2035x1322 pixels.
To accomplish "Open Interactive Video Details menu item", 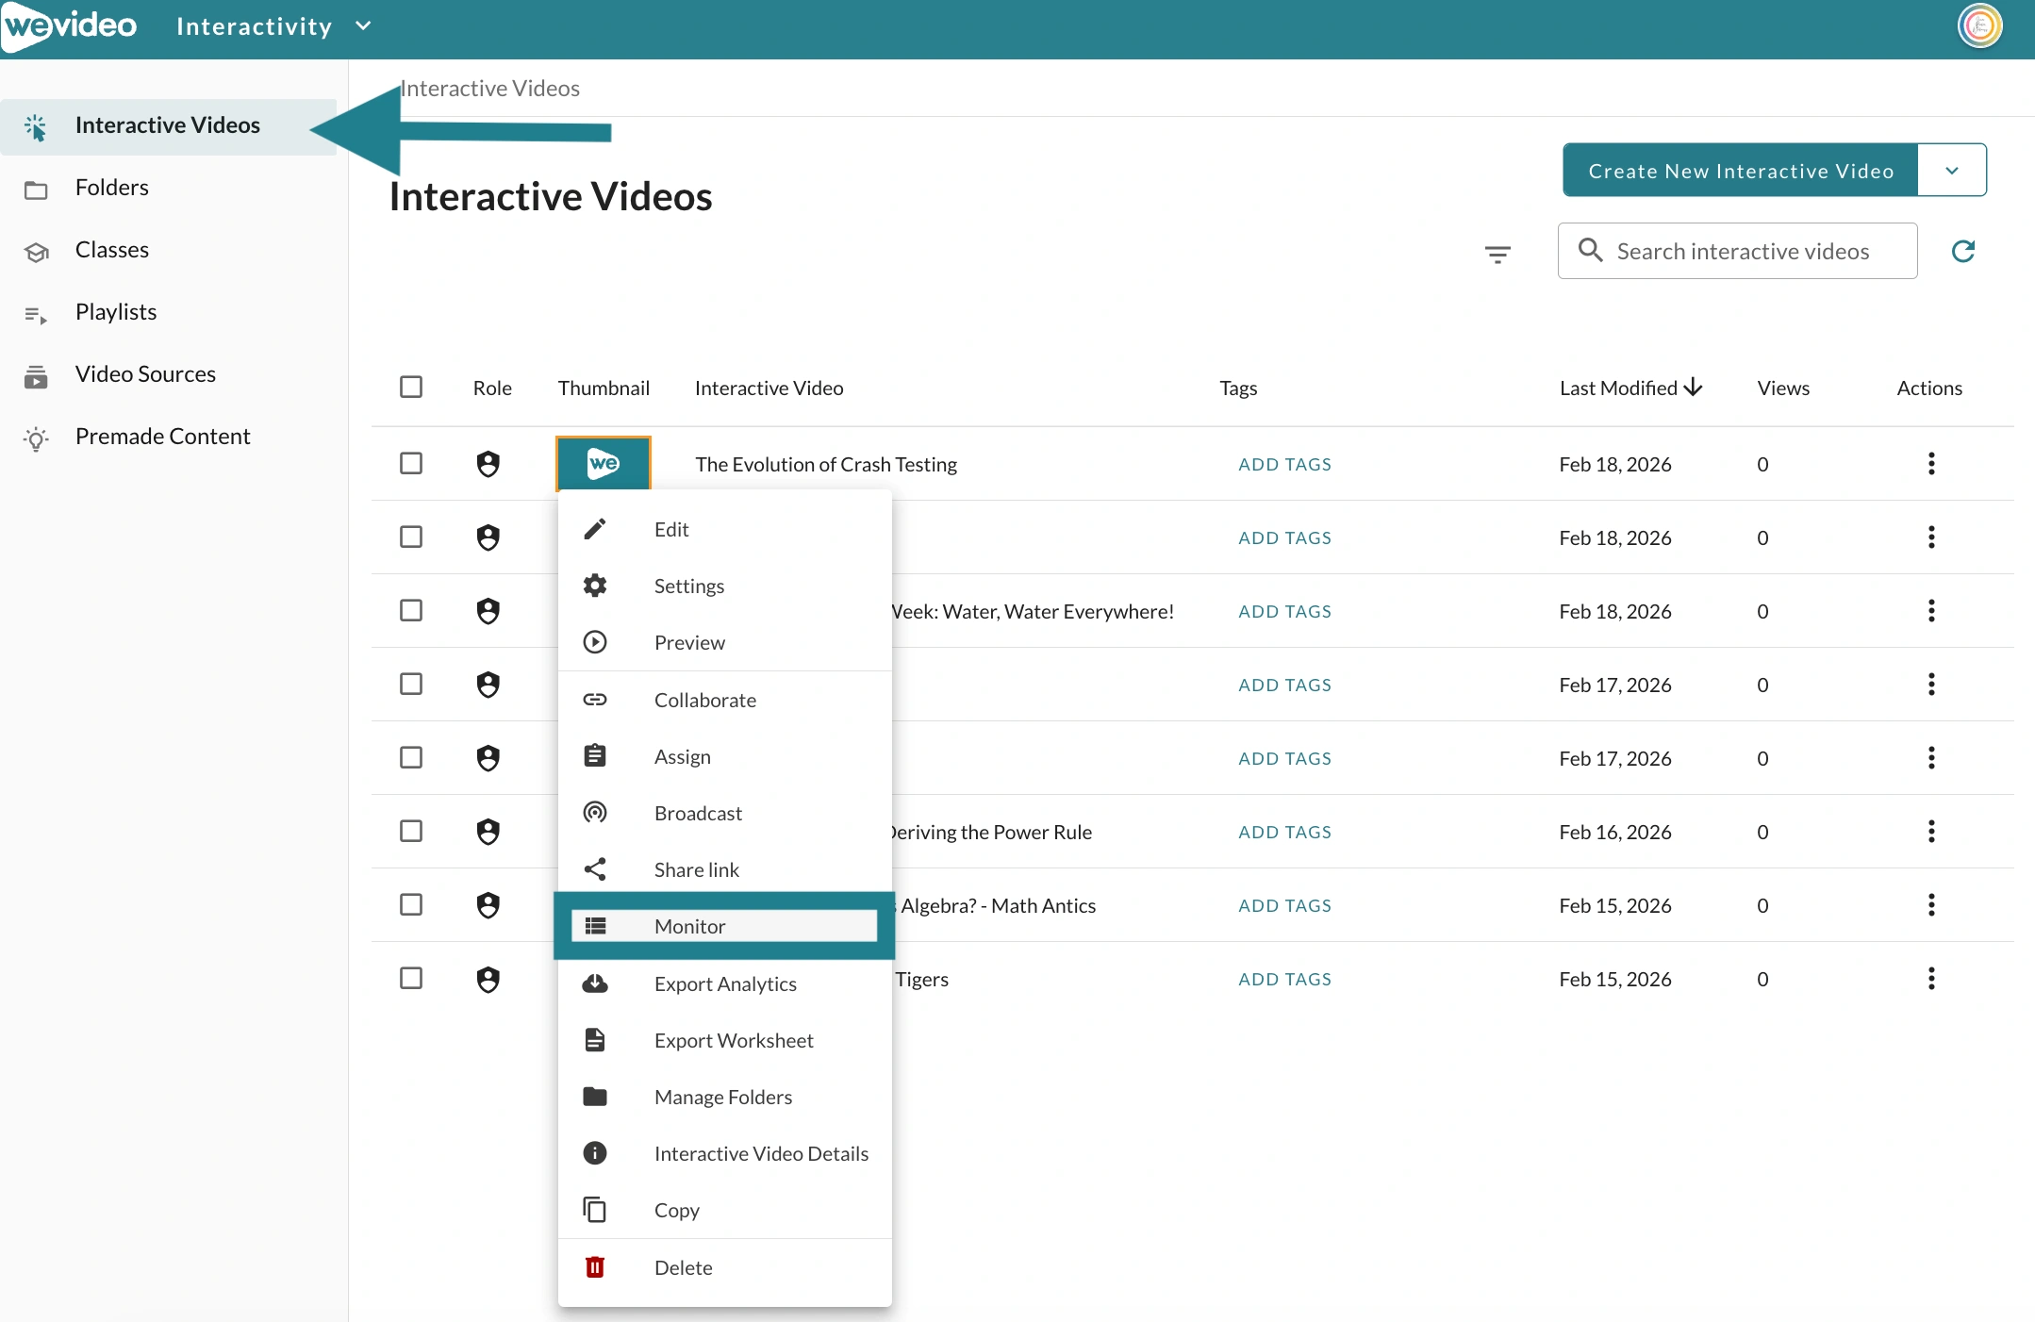I will 724,1153.
